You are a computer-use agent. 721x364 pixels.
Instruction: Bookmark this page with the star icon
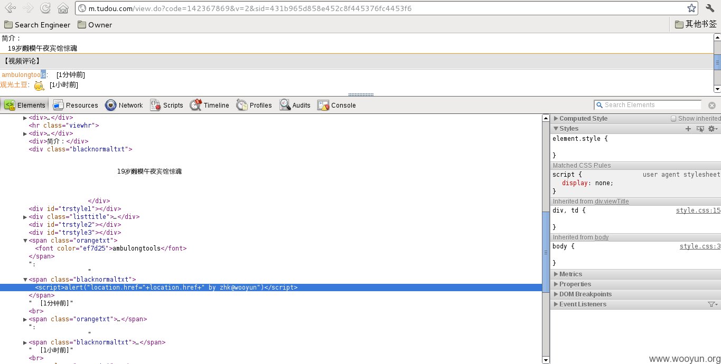(x=691, y=8)
